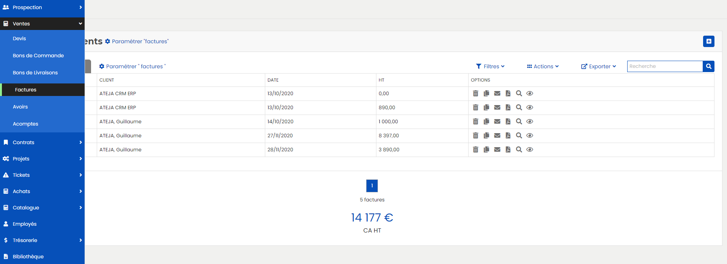Select Devis in the Ventes submenu
This screenshot has height=264, width=727.
[19, 39]
